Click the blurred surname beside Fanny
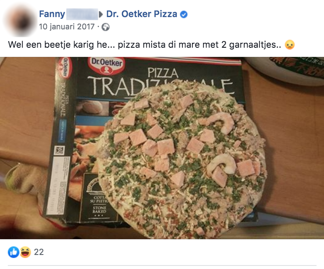 pyautogui.click(x=82, y=14)
